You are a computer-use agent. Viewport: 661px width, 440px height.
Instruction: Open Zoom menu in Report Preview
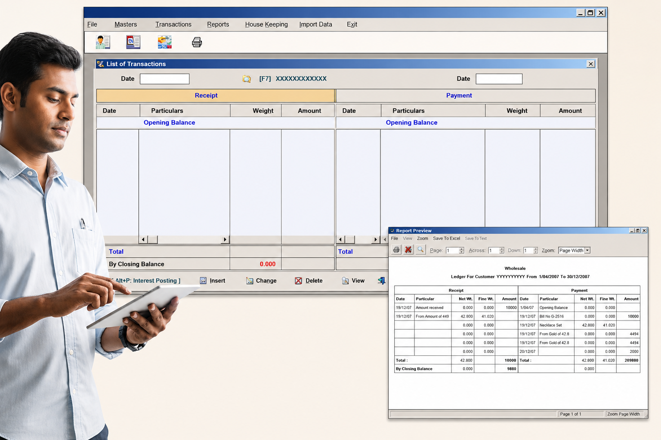[423, 238]
